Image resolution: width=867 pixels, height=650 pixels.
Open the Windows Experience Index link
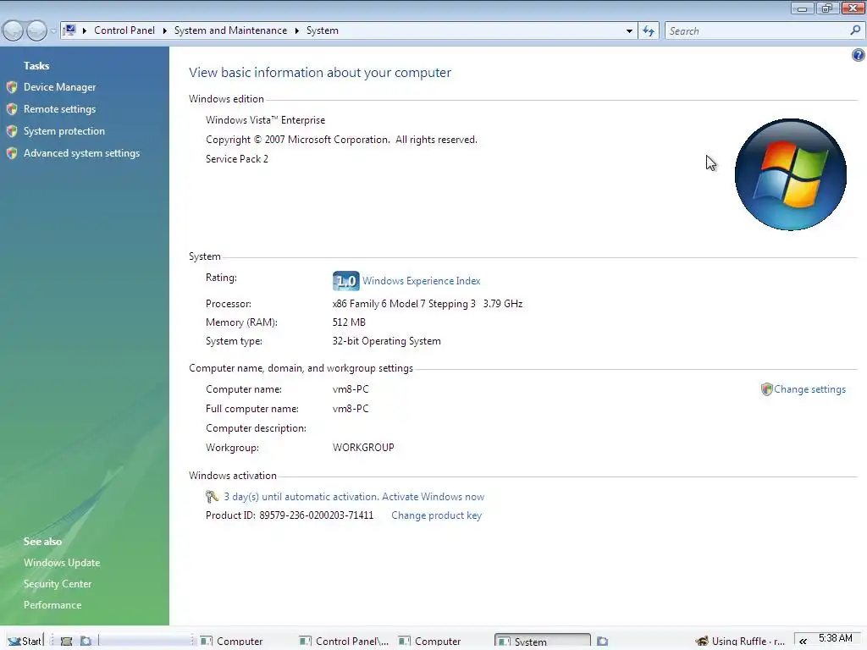point(422,281)
